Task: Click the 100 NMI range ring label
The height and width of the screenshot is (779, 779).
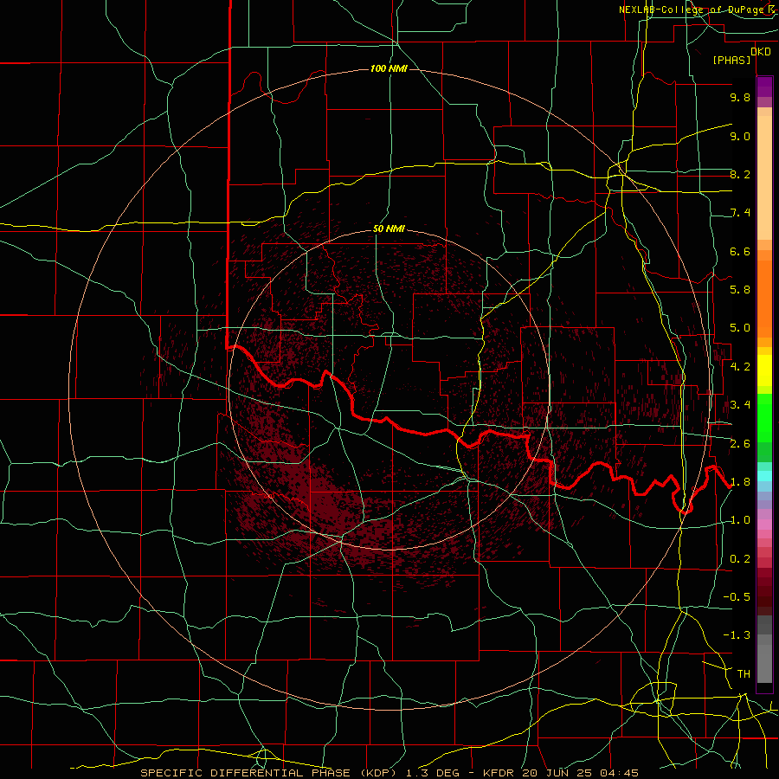Action: 389,68
